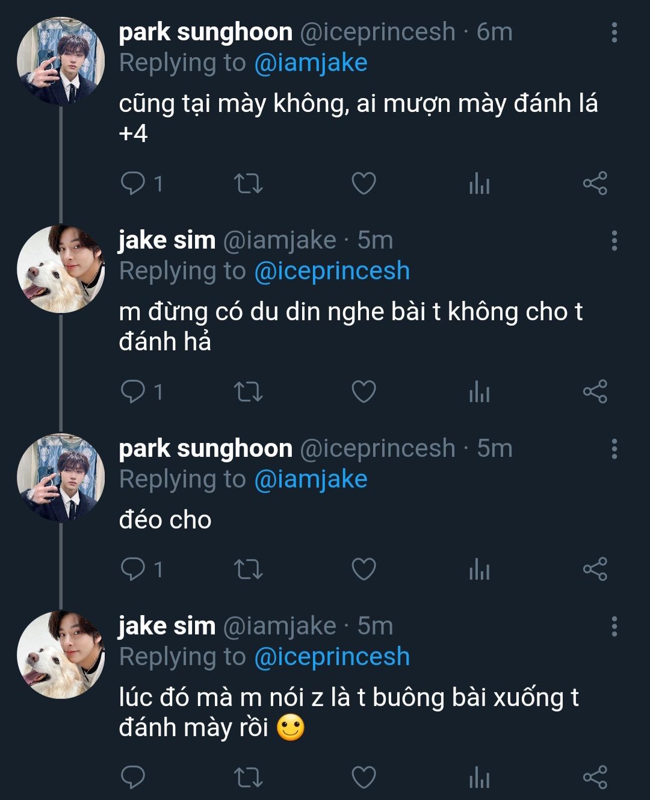The image size is (650, 800).
Task: Reply to sunghoon's "đéo cho" tweet
Action: 133,569
